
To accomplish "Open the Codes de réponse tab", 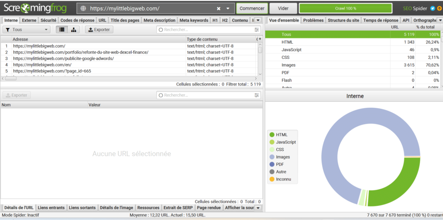I will tap(78, 20).
